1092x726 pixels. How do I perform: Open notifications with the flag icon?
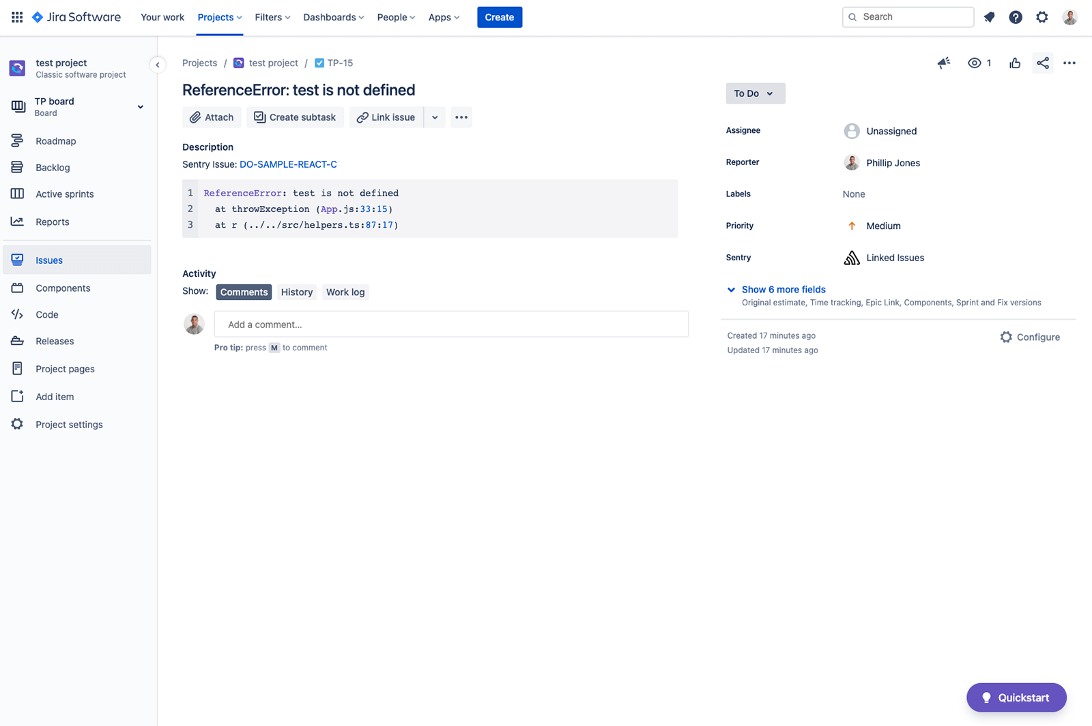tap(989, 17)
